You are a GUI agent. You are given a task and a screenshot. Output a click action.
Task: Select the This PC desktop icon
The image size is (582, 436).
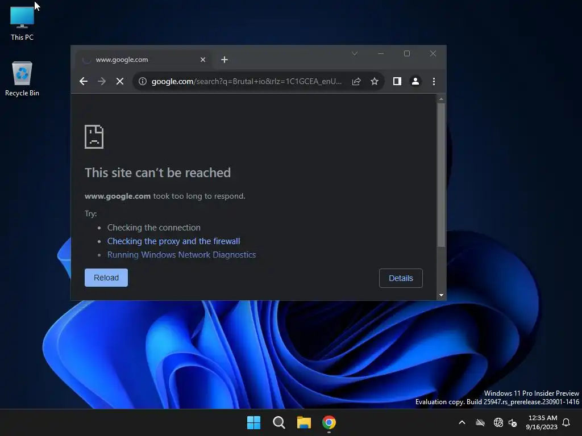pyautogui.click(x=22, y=23)
